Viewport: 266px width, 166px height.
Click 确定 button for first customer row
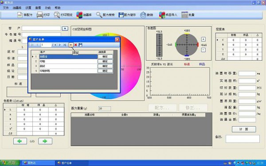[105, 57]
